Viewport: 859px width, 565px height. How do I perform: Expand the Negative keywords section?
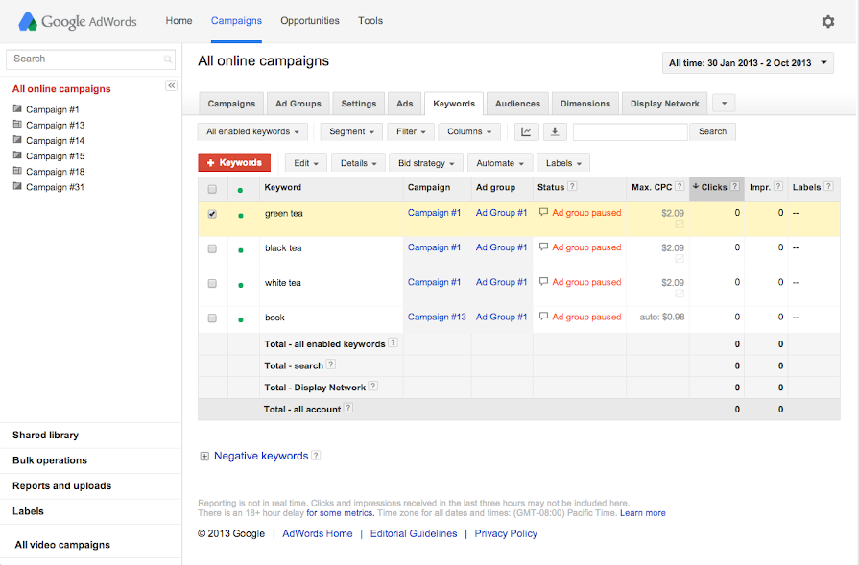coord(204,457)
